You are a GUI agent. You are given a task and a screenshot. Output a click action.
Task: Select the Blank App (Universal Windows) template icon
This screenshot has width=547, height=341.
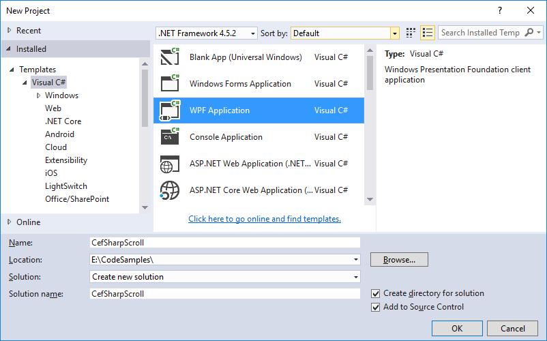pyautogui.click(x=170, y=57)
